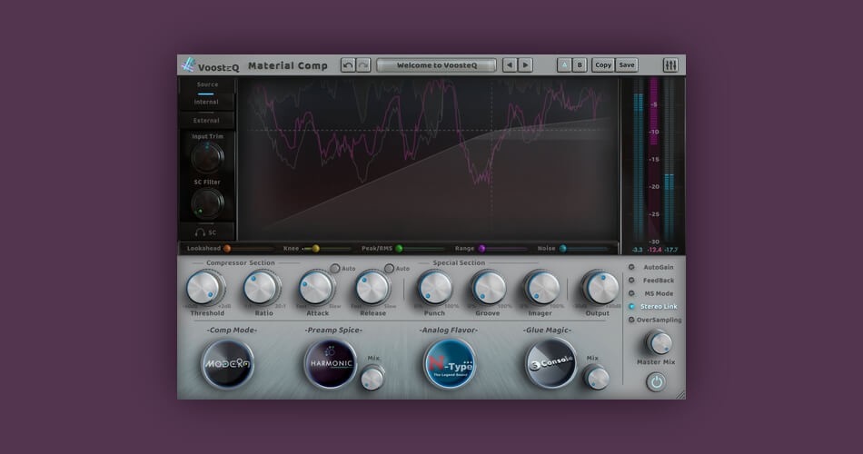Toggle the AutoGain option
863x454 pixels.
[x=651, y=267]
